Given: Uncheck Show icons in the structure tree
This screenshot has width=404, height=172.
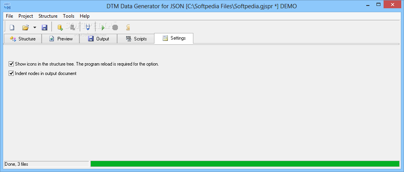Looking at the screenshot, I should point(11,64).
